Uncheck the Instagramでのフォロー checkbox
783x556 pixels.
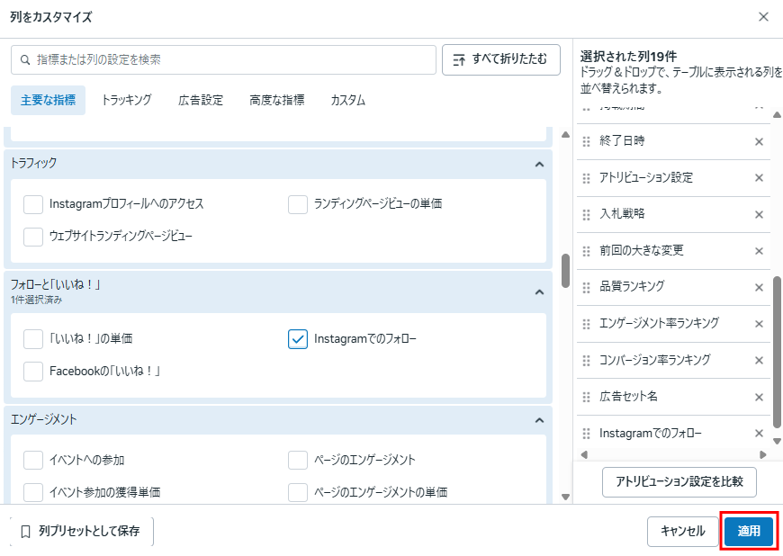point(298,339)
